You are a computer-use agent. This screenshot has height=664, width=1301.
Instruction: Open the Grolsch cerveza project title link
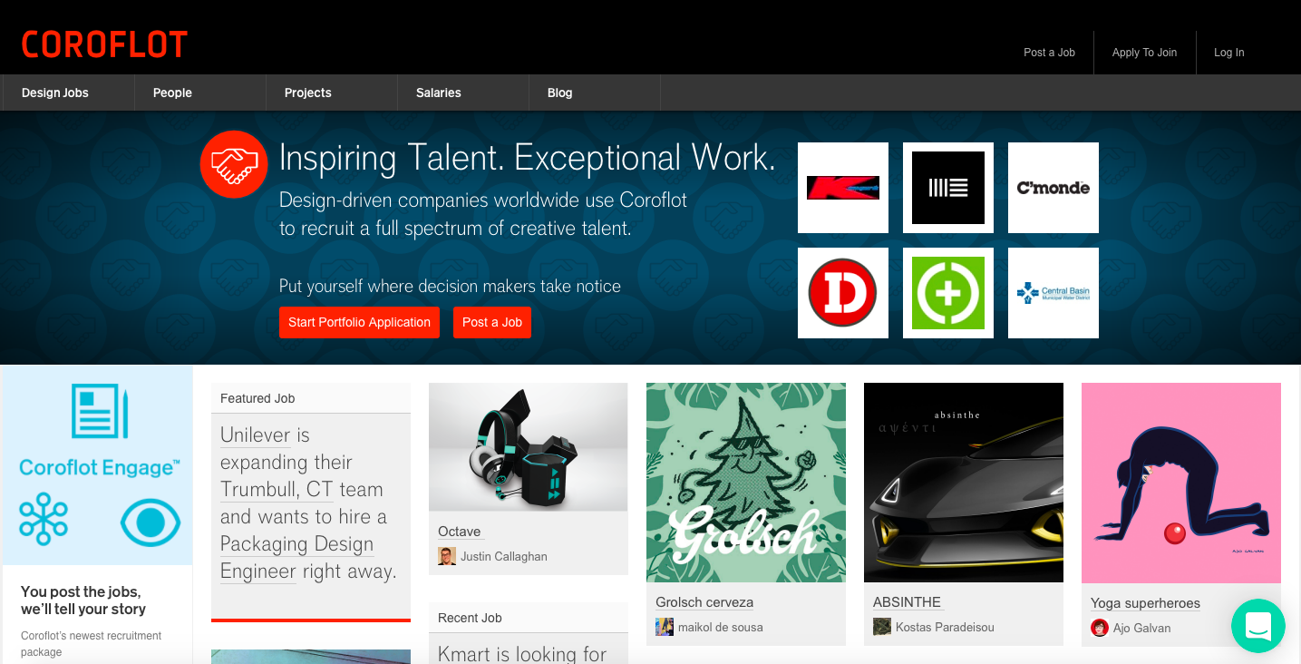pos(704,602)
